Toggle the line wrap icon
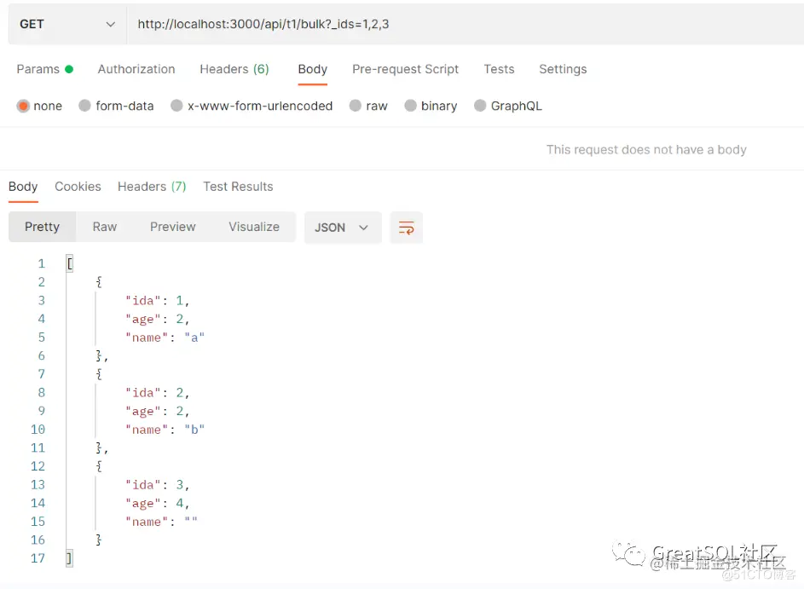The height and width of the screenshot is (589, 804). [x=406, y=227]
